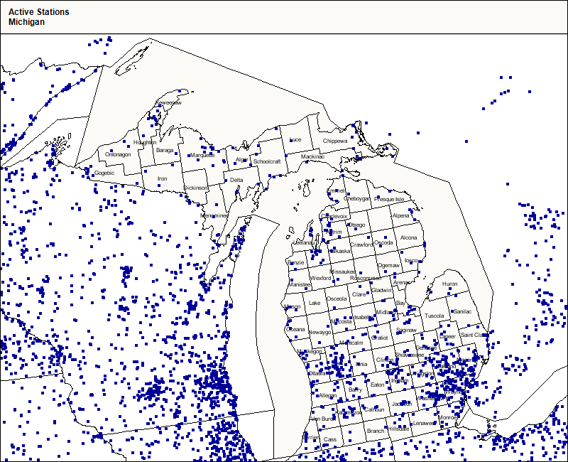Select Branch county near the southern border
Screen dimensions: 568x462
pos(376,431)
